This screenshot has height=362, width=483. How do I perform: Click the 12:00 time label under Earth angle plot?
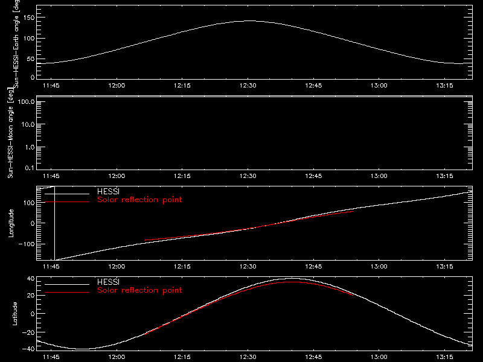(117, 86)
